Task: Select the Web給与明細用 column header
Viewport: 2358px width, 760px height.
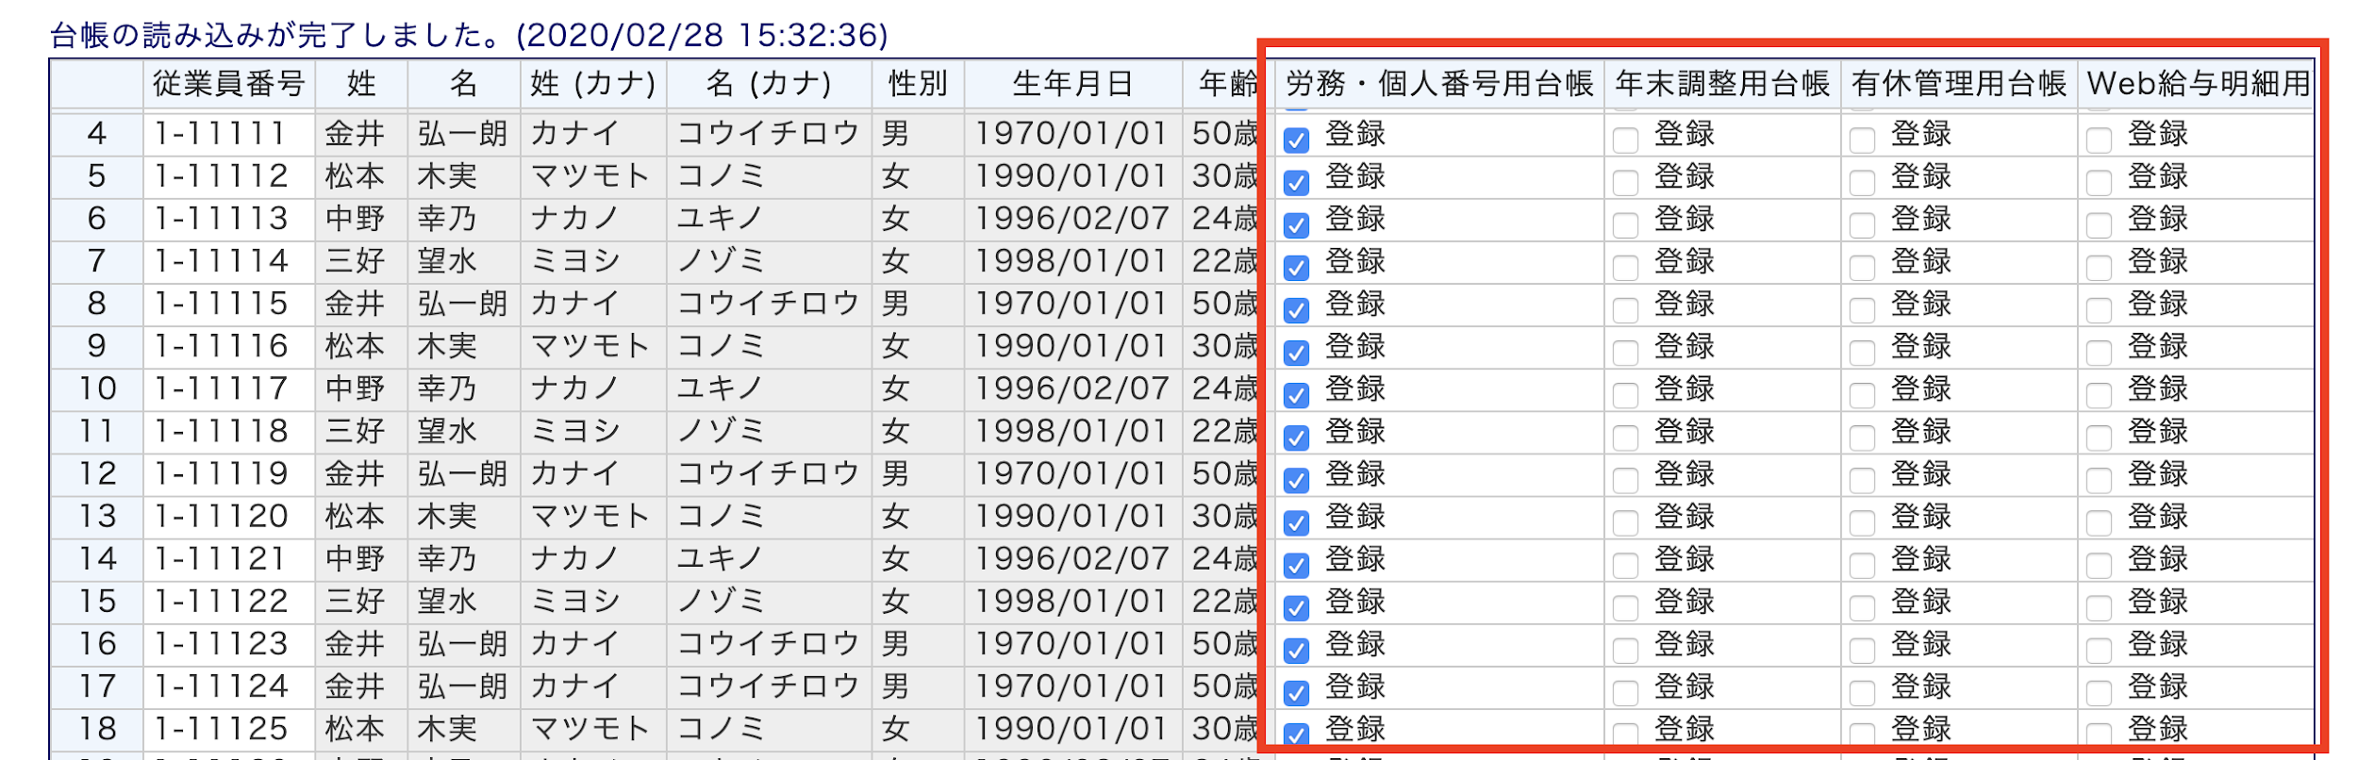Action: pyautogui.click(x=2198, y=84)
